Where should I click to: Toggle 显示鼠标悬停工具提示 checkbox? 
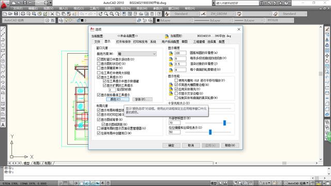tap(99, 95)
